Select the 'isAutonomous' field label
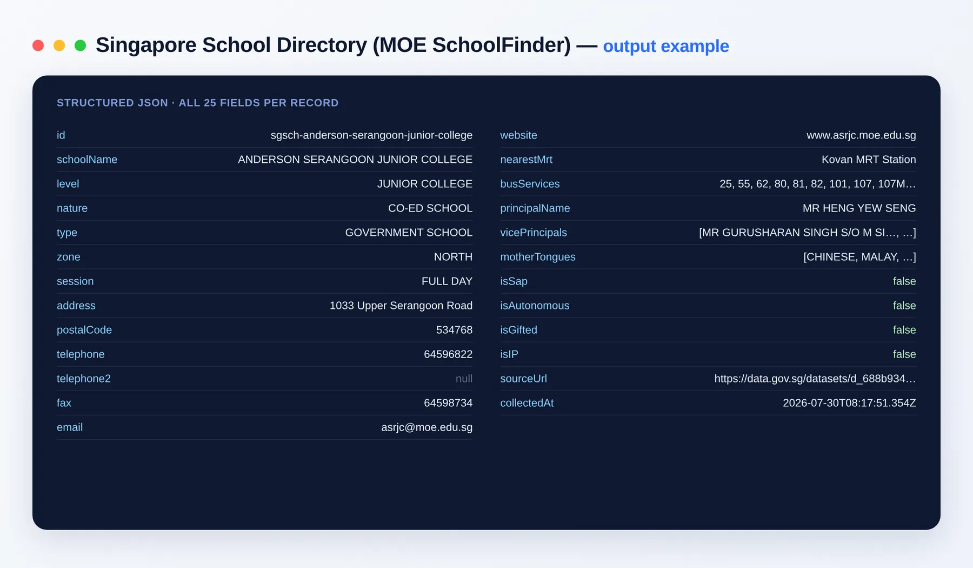Screen dimensions: 973x568 tap(535, 306)
